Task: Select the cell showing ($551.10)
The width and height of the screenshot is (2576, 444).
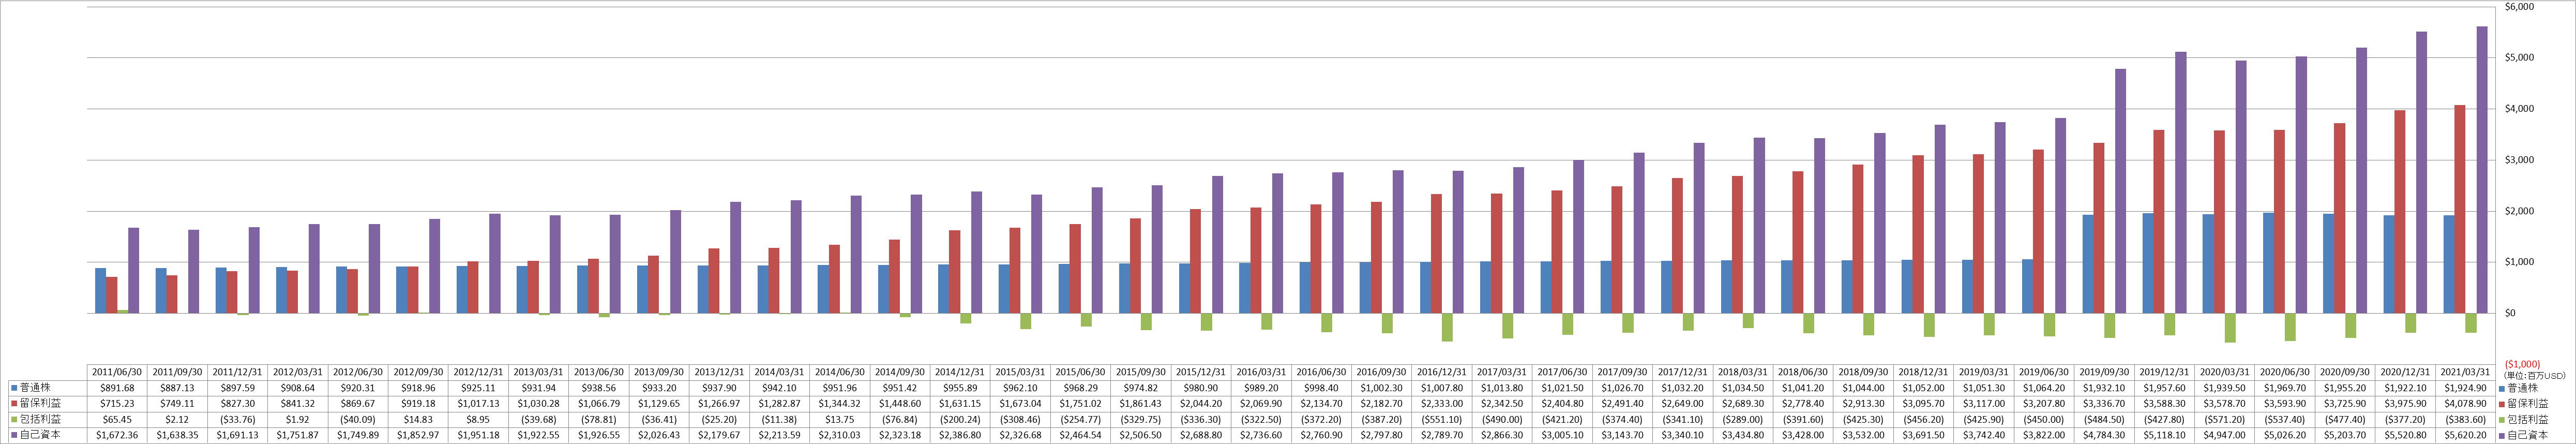Action: click(x=1441, y=420)
